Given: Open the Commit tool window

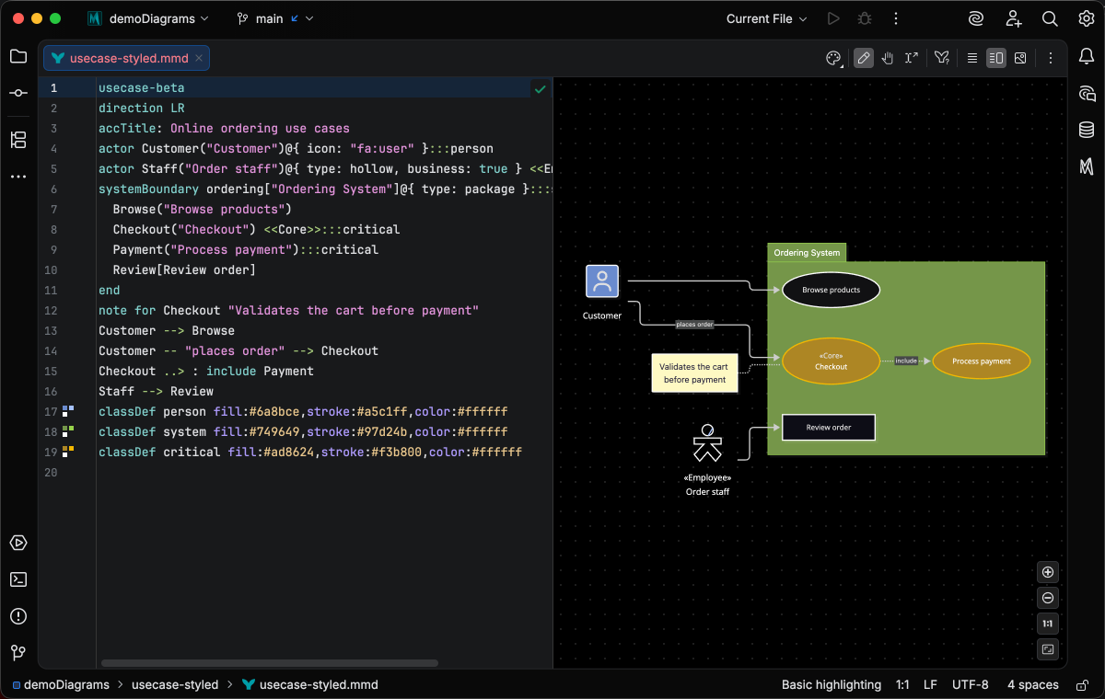Looking at the screenshot, I should (18, 93).
